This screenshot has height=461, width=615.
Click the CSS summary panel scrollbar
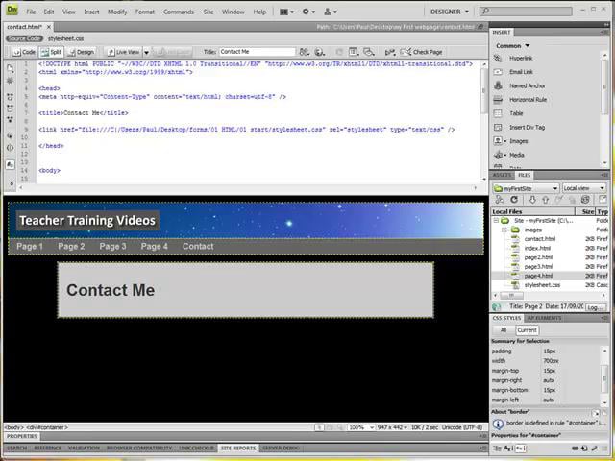(x=604, y=377)
